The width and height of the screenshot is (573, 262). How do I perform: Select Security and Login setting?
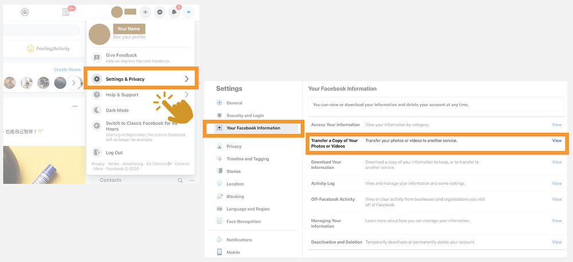click(245, 116)
